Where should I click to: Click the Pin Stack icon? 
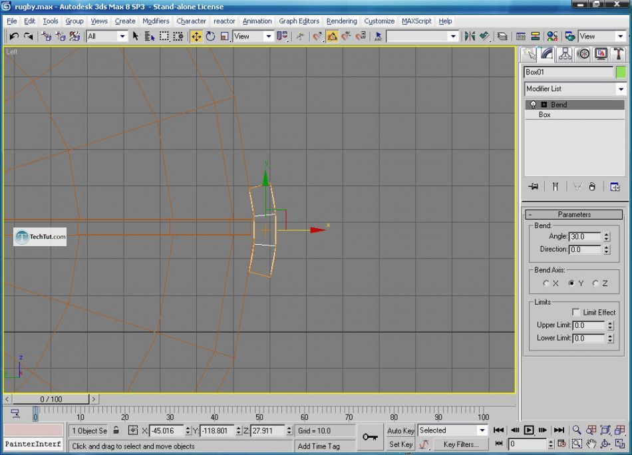coord(534,187)
